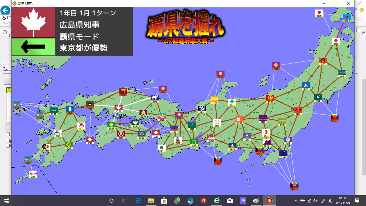Select the 静岡 prefecture icon
Viewport: 366px width, 206px height.
233,147
